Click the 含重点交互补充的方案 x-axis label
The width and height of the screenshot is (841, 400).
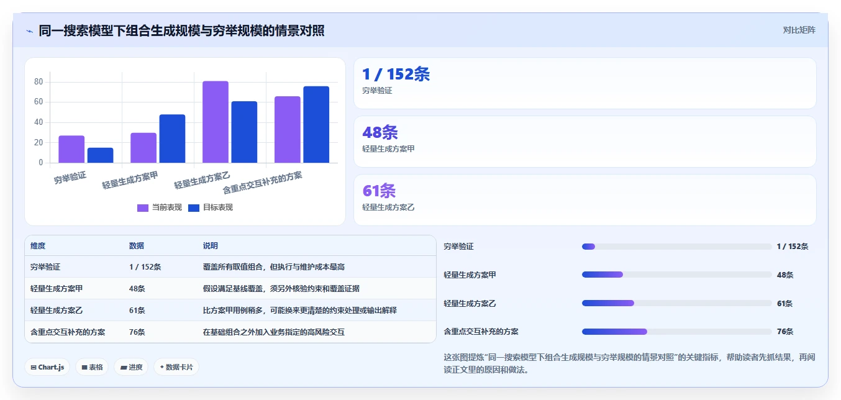263,183
